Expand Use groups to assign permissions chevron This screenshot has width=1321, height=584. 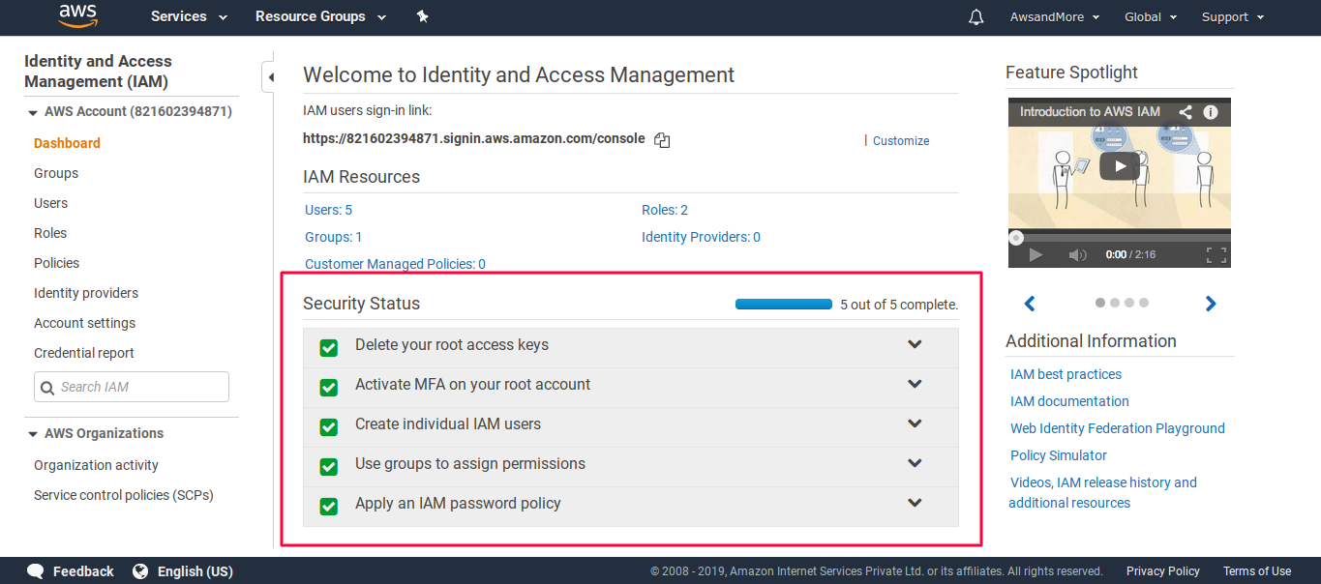[915, 463]
